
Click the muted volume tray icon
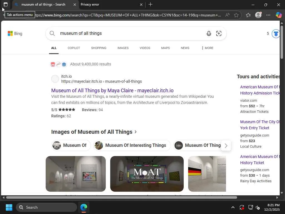coord(258,207)
